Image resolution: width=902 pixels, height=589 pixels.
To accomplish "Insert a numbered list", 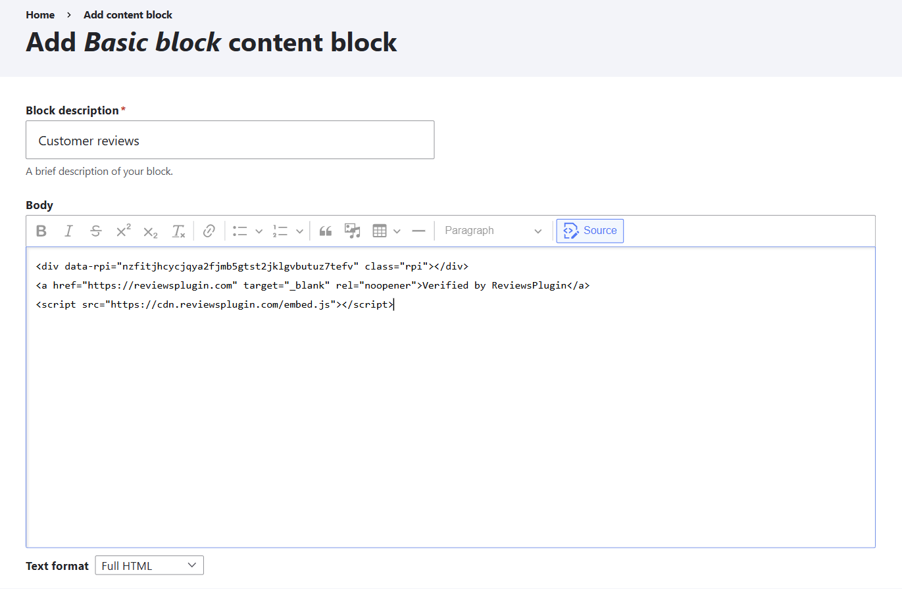I will (280, 231).
